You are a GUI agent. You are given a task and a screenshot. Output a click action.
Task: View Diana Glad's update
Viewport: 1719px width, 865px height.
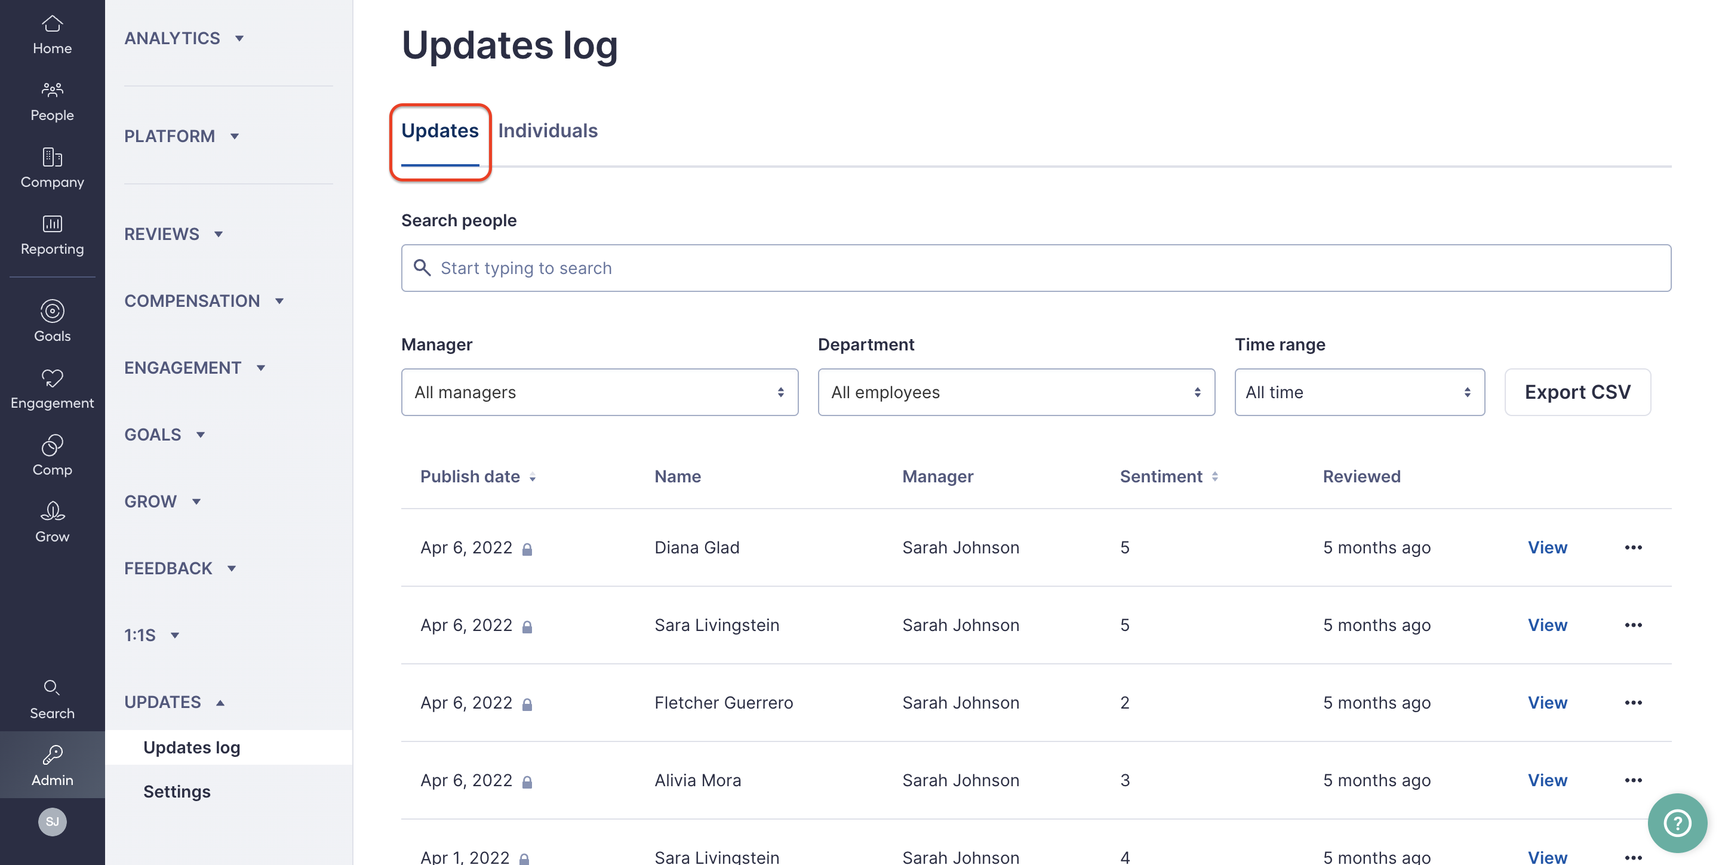tap(1548, 547)
